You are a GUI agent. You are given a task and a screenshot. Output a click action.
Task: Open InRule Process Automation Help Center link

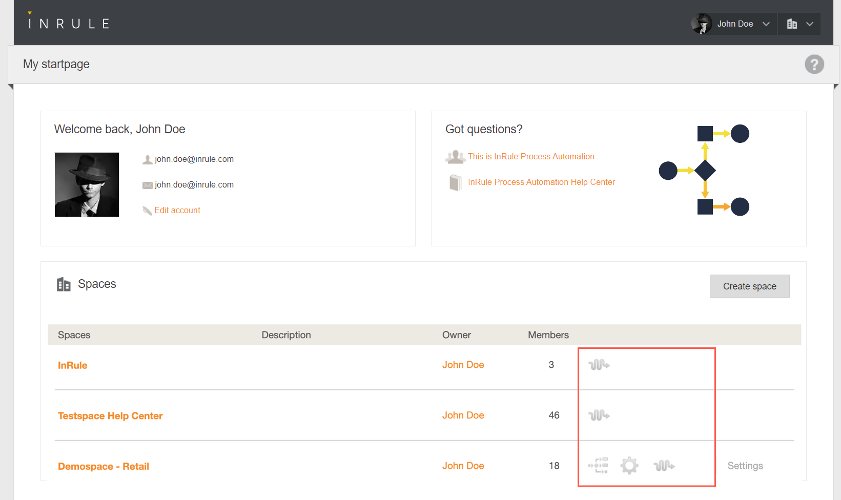pyautogui.click(x=541, y=182)
